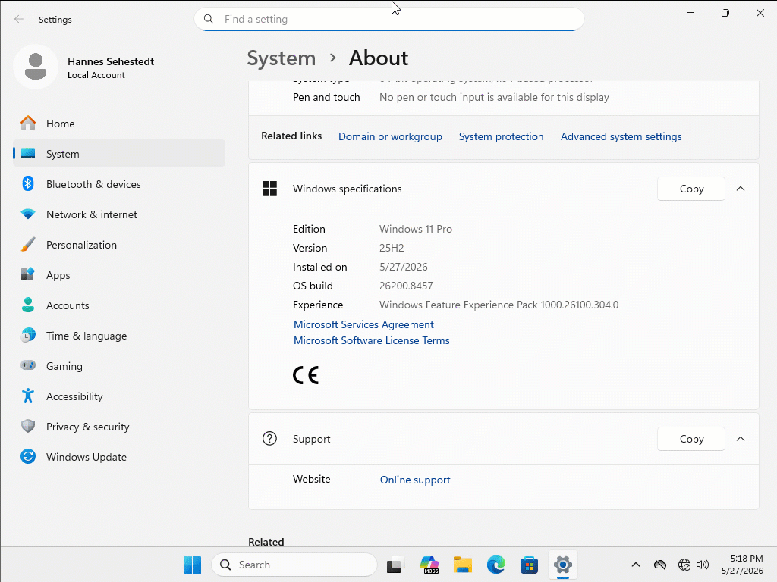Click the Apps icon in sidebar

[x=28, y=274]
